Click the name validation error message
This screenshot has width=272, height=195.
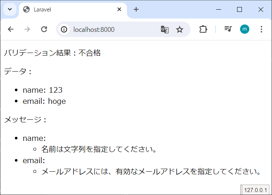click(99, 149)
